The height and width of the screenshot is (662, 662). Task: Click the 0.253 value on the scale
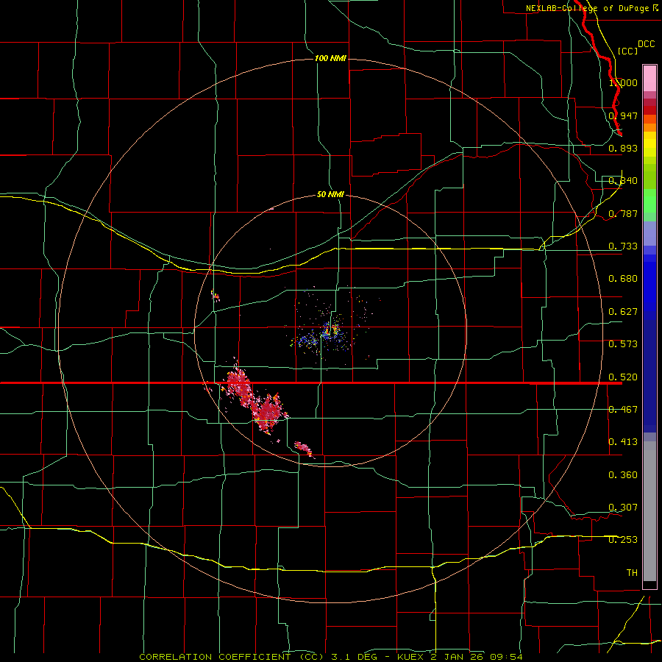(623, 540)
